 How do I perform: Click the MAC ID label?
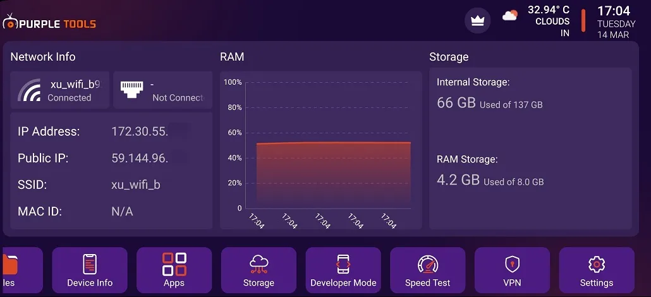pyautogui.click(x=40, y=212)
